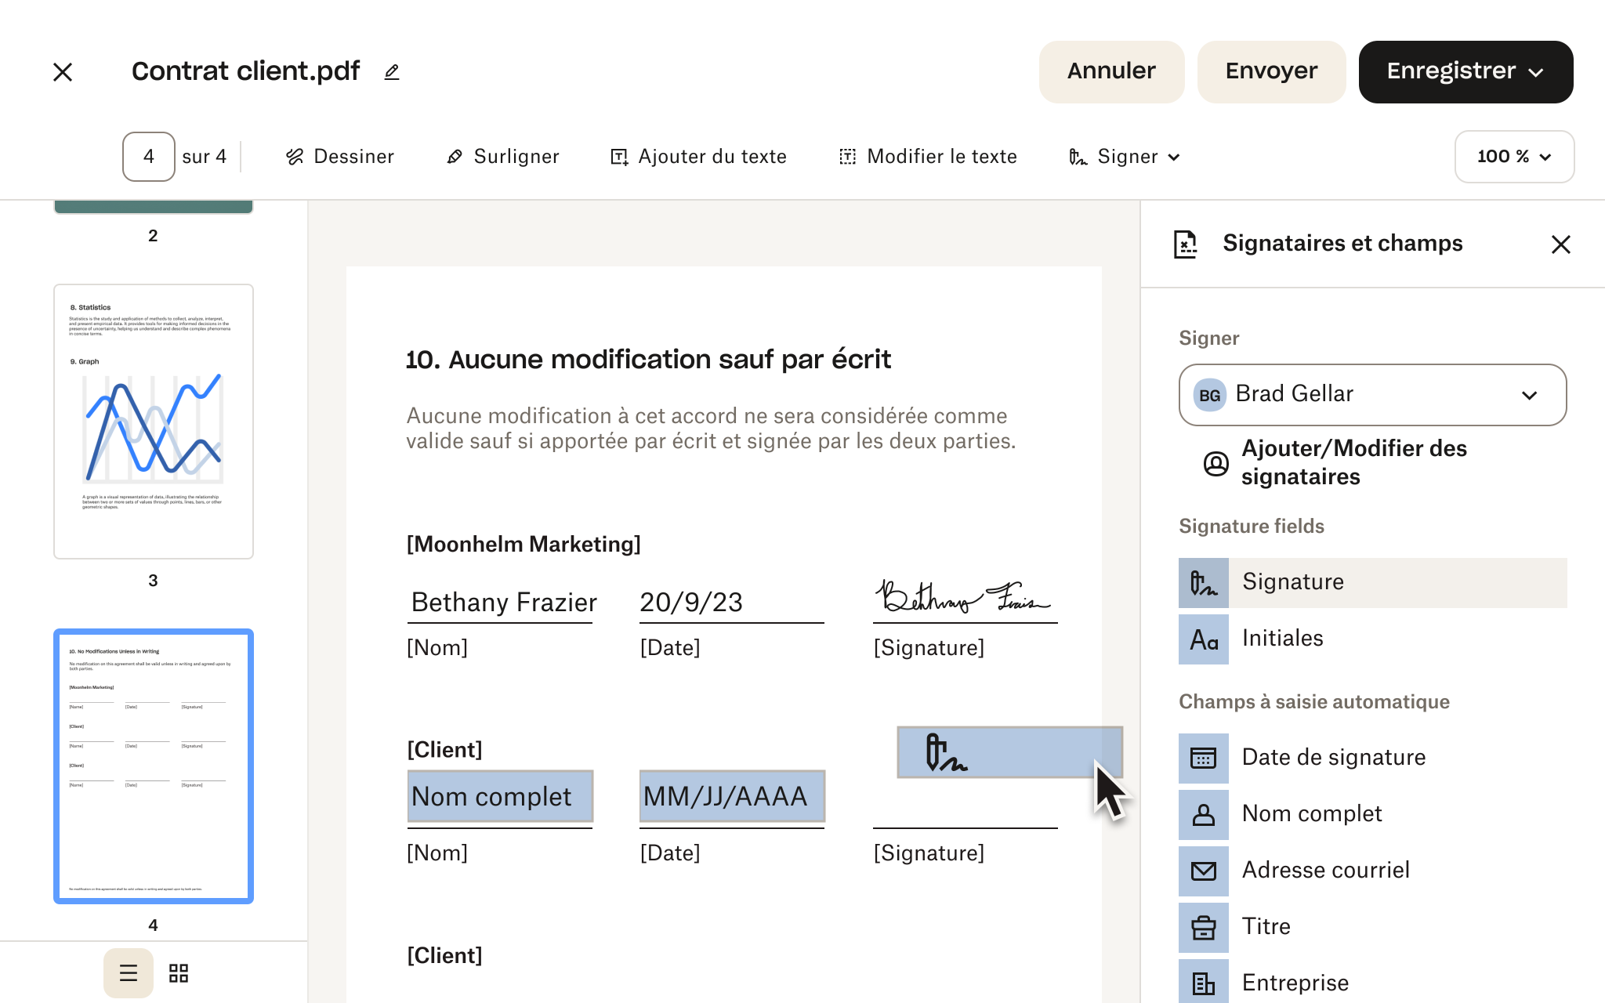Click the Envoyer button

1271,71
